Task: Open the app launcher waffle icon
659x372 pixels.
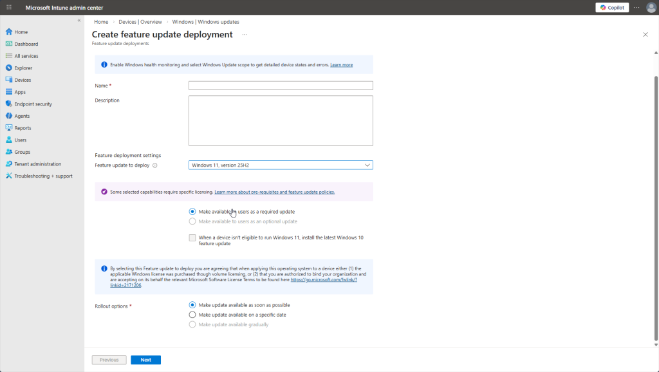Action: [x=9, y=7]
